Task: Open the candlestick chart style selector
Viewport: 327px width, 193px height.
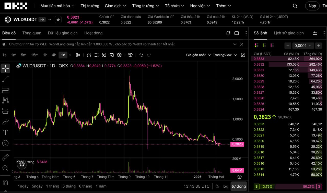Action: pos(78,55)
